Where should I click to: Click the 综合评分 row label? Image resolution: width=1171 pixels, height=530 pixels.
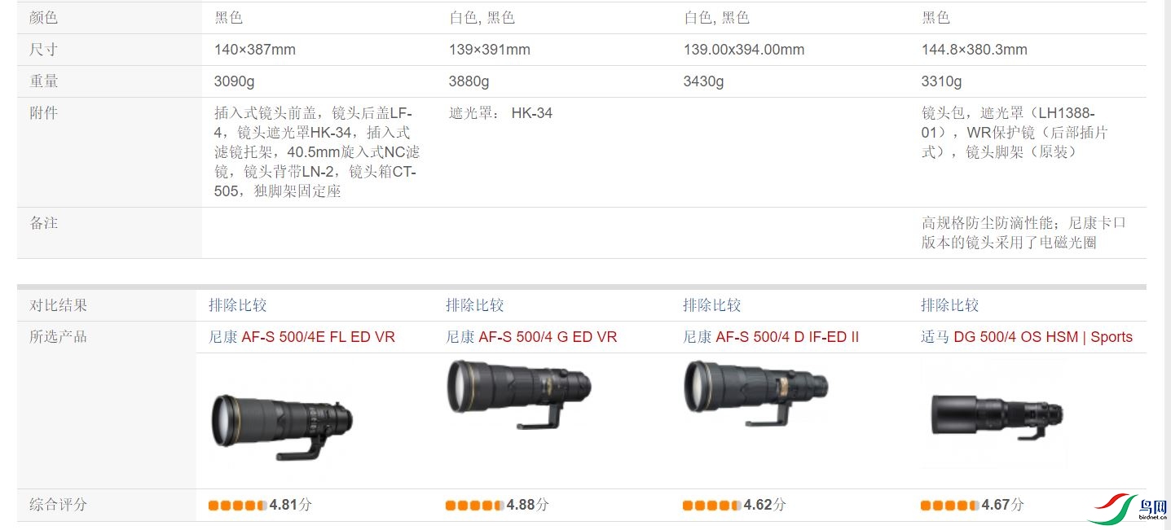pos(59,505)
